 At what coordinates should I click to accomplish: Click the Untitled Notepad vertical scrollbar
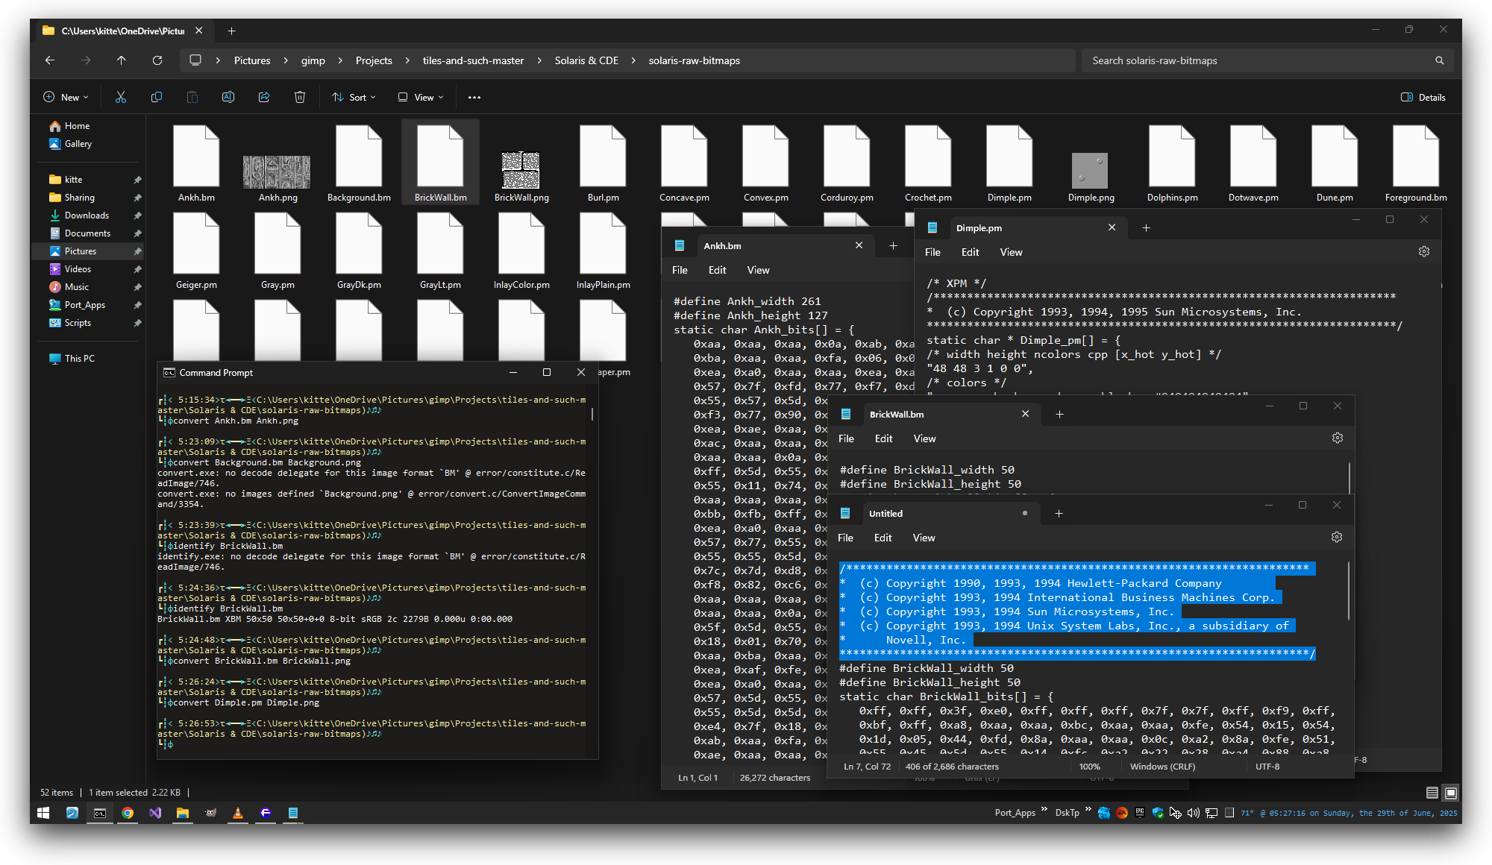point(1349,591)
